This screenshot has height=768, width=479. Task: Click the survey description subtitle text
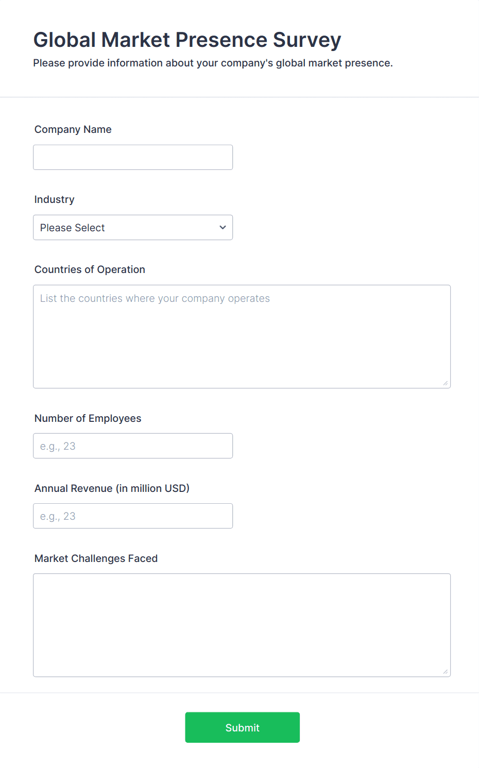(213, 63)
